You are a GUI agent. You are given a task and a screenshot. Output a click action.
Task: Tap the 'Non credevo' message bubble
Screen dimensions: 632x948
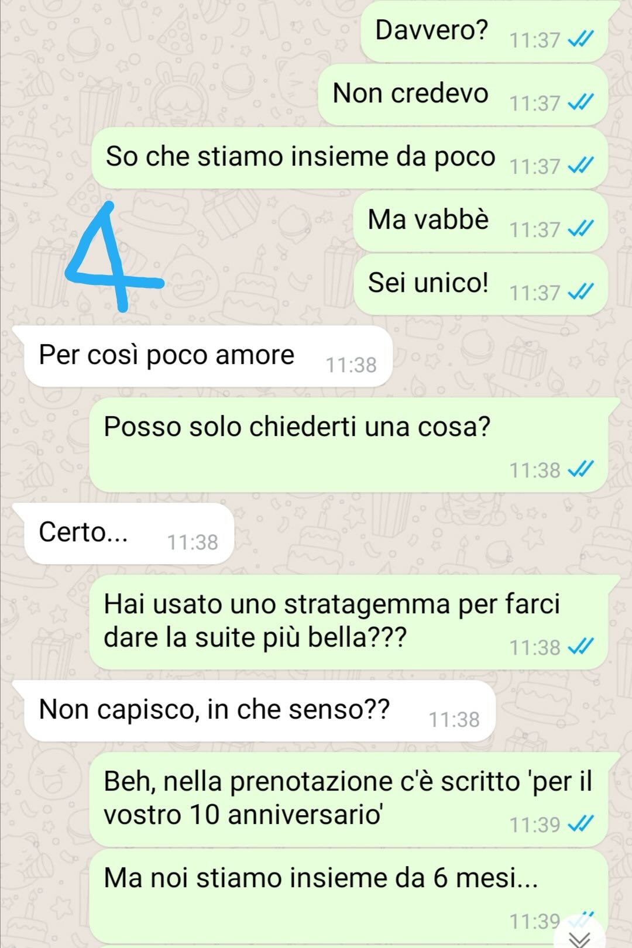click(463, 95)
